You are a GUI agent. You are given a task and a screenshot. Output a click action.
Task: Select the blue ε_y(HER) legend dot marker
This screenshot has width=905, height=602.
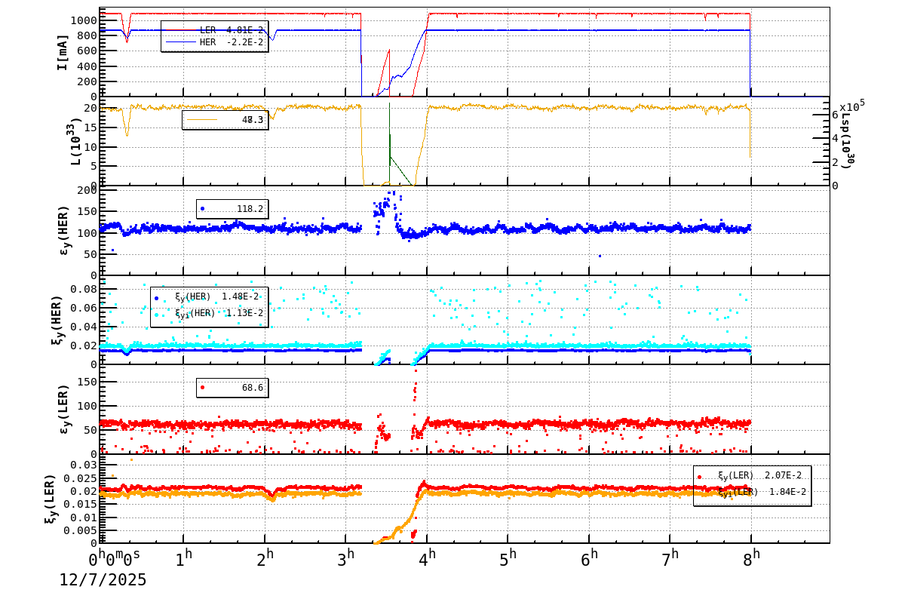[203, 208]
